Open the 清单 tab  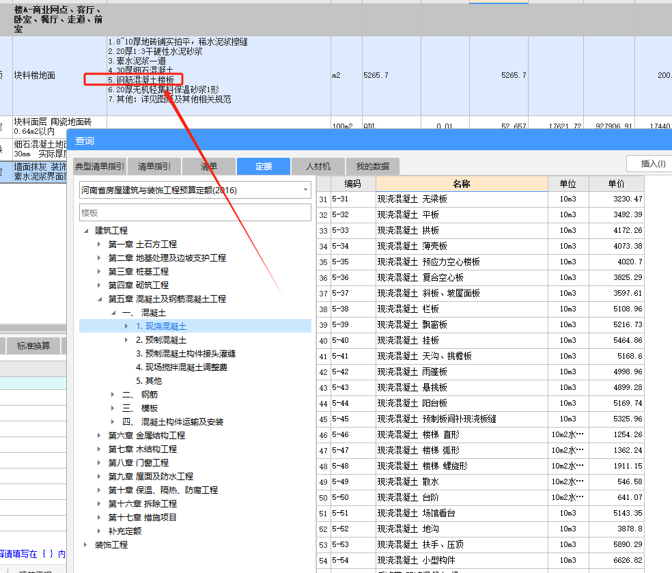point(209,166)
